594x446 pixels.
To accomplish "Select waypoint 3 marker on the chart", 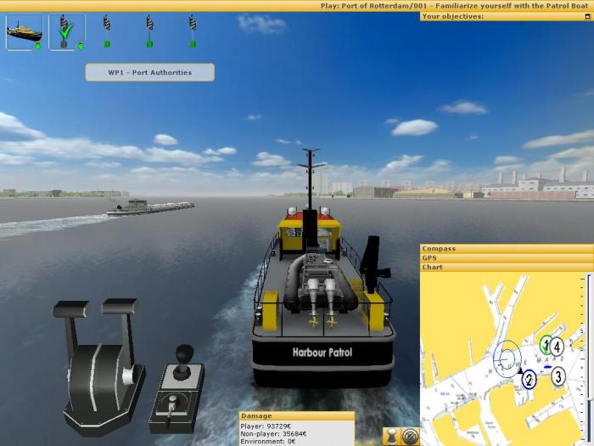I will pyautogui.click(x=558, y=375).
